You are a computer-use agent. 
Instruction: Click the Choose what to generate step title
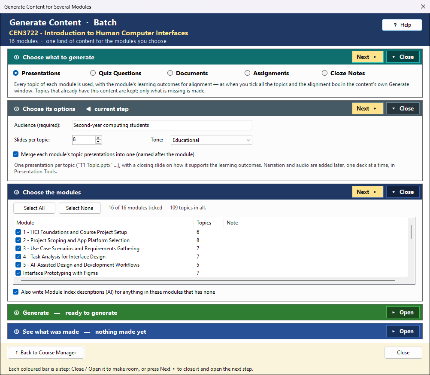pyautogui.click(x=58, y=58)
